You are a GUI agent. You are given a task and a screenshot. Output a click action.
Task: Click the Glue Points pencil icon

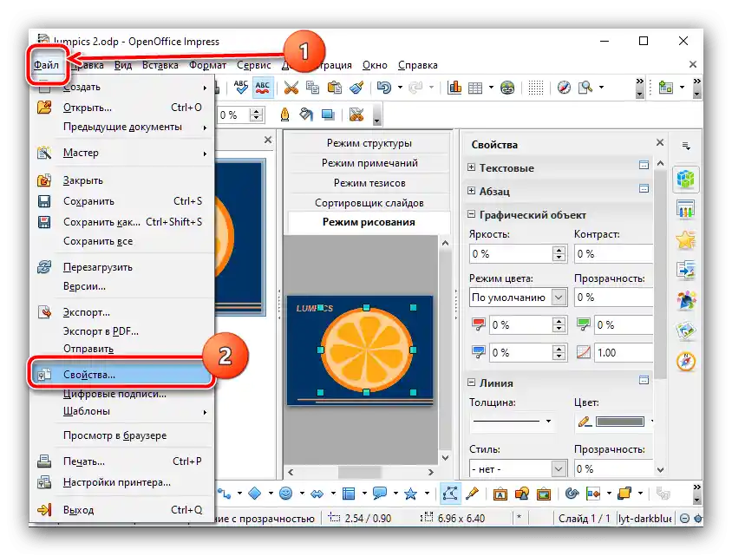(472, 494)
